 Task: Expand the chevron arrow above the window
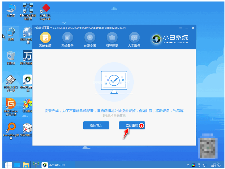pyautogui.click(x=64, y=22)
